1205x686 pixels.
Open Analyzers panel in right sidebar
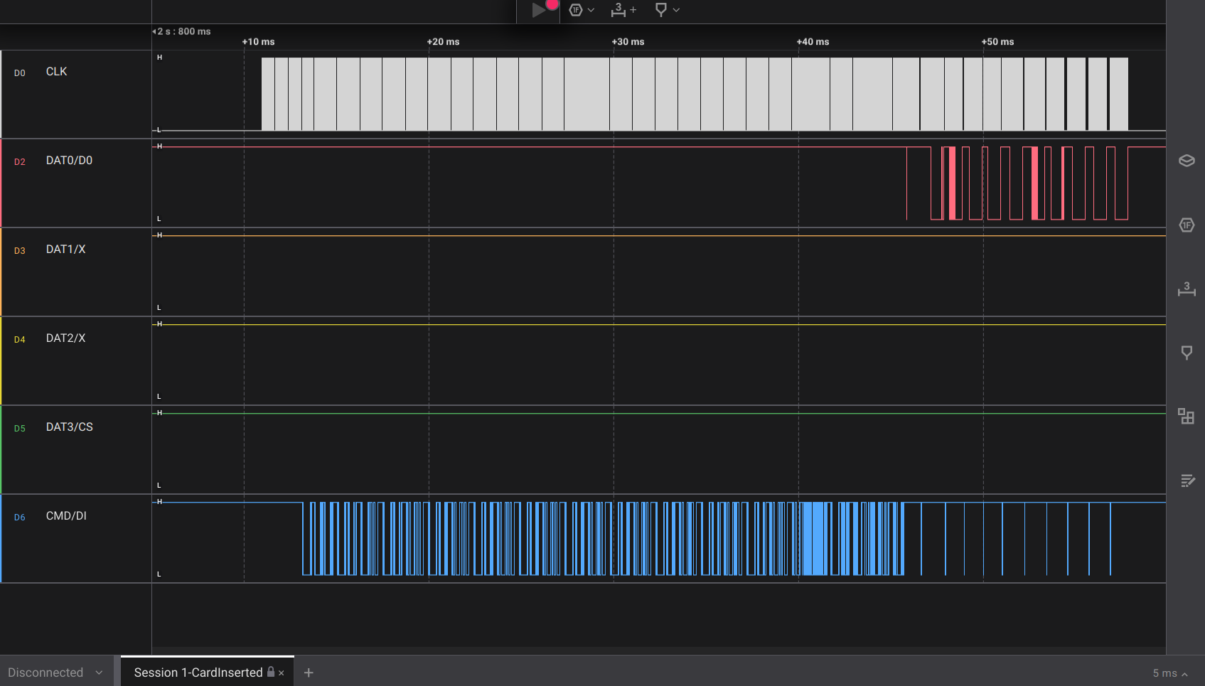[x=1187, y=225]
